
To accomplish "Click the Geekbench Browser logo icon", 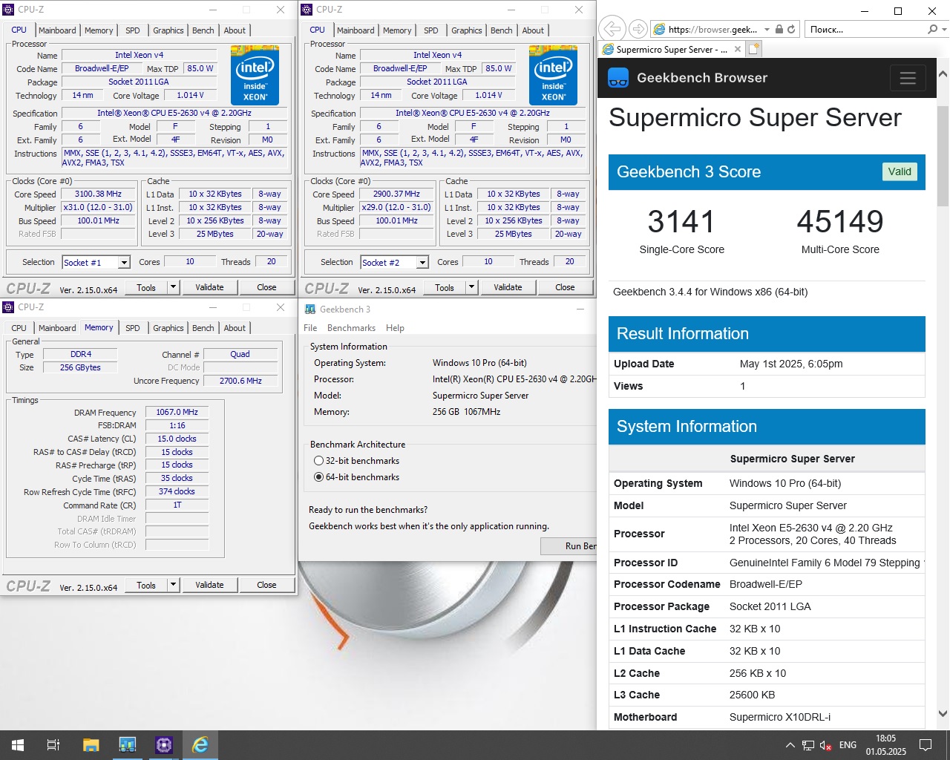I will [x=618, y=78].
